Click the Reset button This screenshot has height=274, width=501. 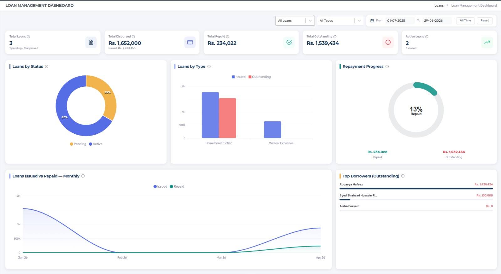click(x=485, y=21)
